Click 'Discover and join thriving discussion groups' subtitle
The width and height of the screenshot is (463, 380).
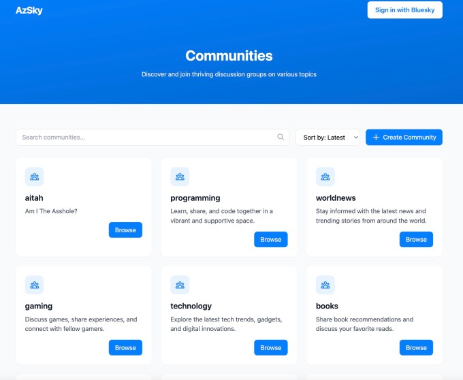(x=229, y=74)
